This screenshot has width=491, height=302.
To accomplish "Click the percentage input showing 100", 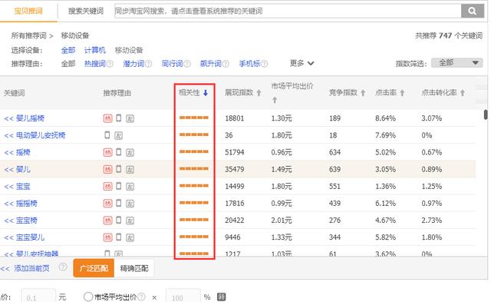I will 183,297.
